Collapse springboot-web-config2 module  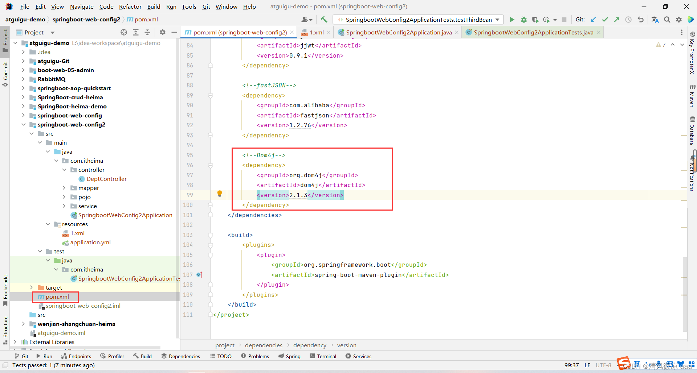click(23, 124)
